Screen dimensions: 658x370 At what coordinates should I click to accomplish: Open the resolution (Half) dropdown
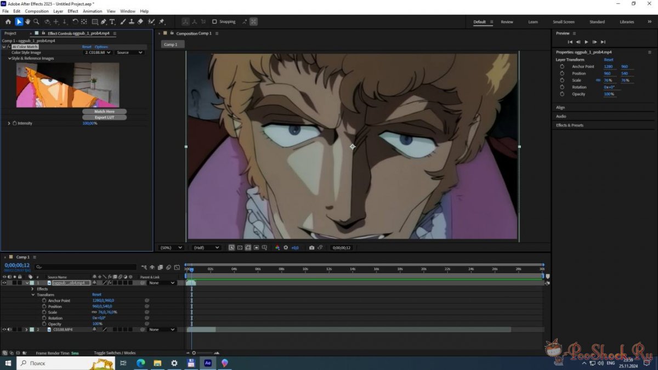click(x=206, y=248)
